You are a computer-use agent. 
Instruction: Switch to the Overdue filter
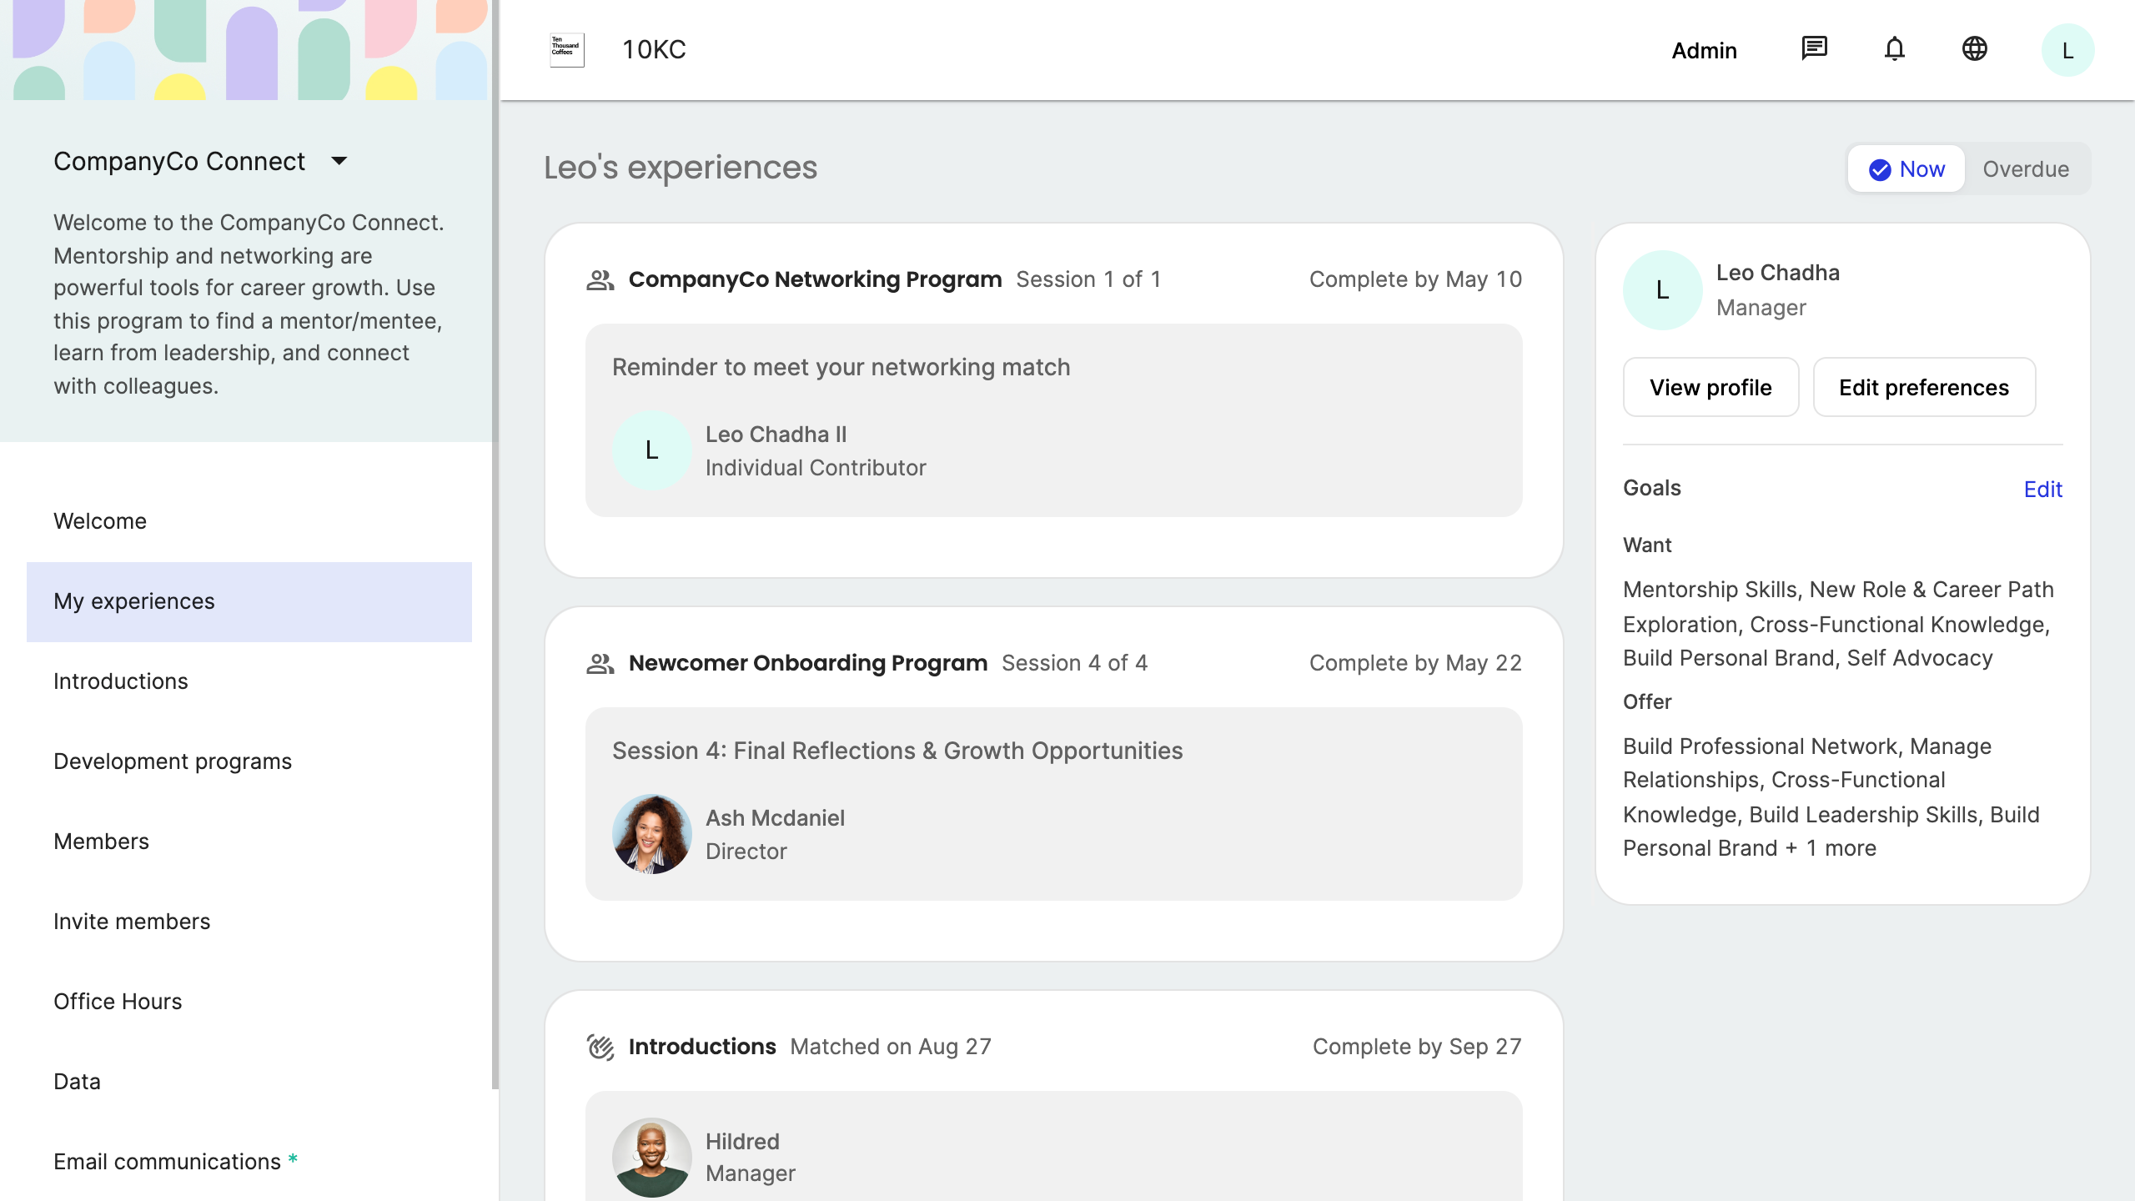(2026, 169)
